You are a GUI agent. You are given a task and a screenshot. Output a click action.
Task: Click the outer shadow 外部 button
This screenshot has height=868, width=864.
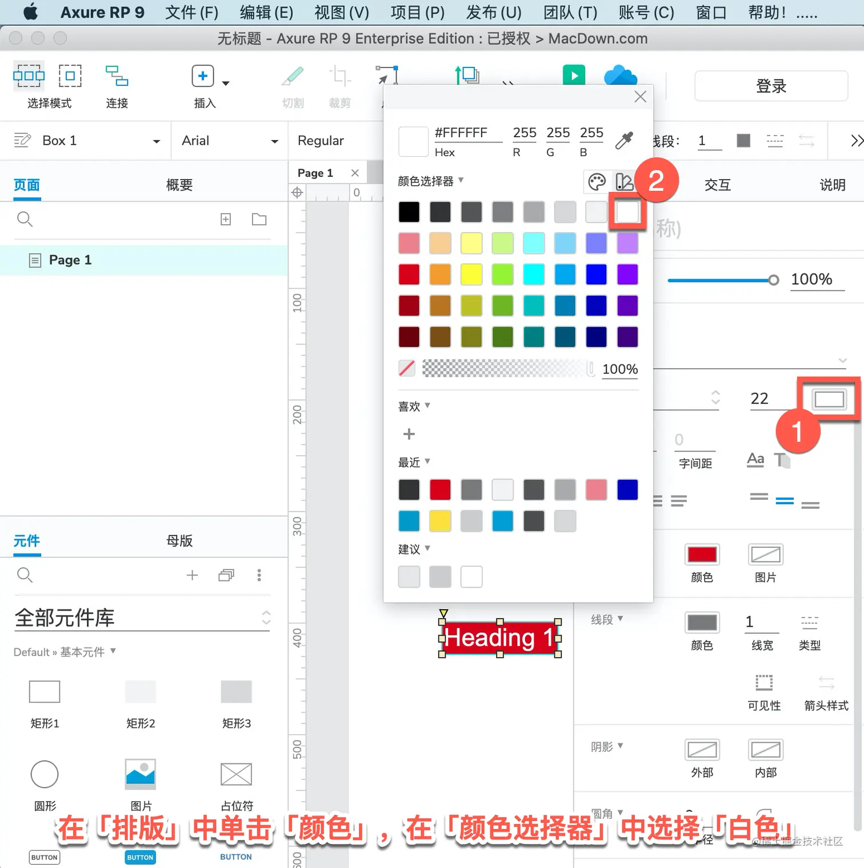click(x=702, y=749)
